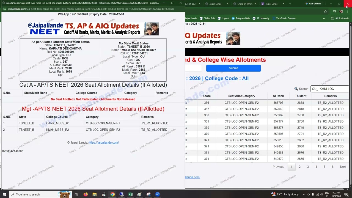Select current page 1 in pagination
The image size is (352, 198).
coord(291,167)
